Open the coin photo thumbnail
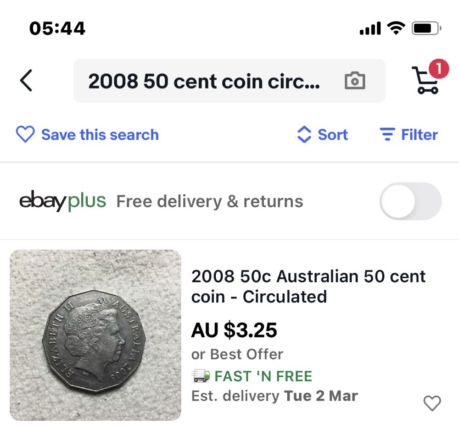459x429 pixels. click(x=95, y=335)
